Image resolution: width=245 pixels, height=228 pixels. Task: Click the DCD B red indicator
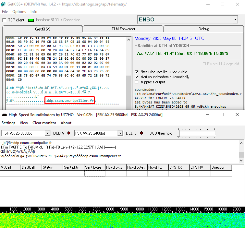141,133
